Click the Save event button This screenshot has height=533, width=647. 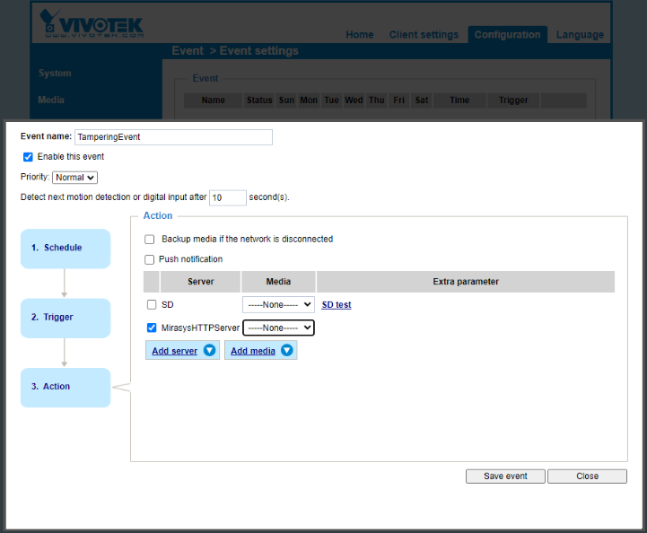click(x=505, y=476)
